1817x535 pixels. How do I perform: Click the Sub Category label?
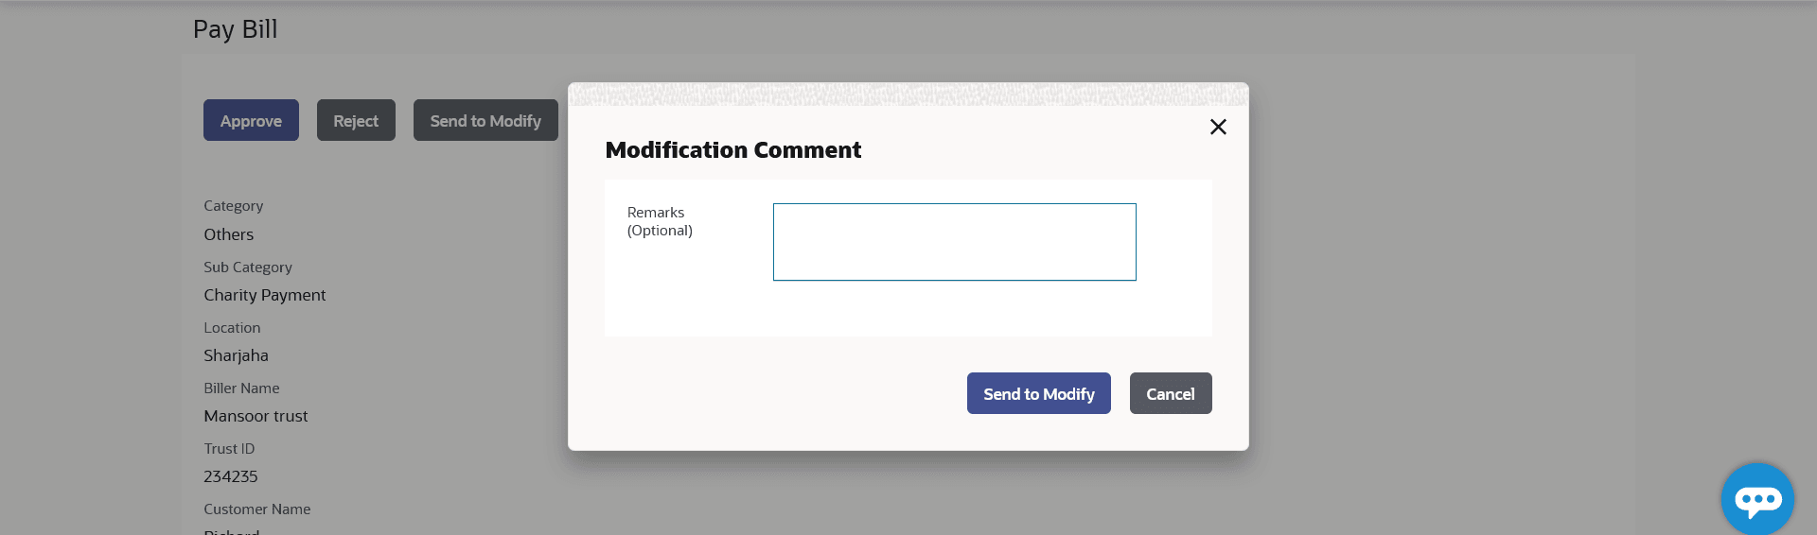(248, 267)
